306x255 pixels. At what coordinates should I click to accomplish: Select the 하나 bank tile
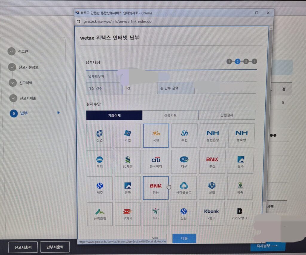(155, 214)
